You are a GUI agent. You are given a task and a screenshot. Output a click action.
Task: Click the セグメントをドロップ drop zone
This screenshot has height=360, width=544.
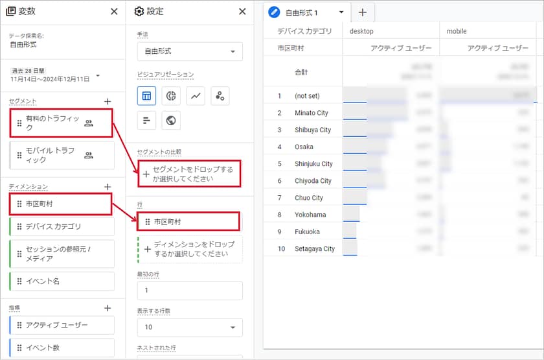[x=190, y=174]
